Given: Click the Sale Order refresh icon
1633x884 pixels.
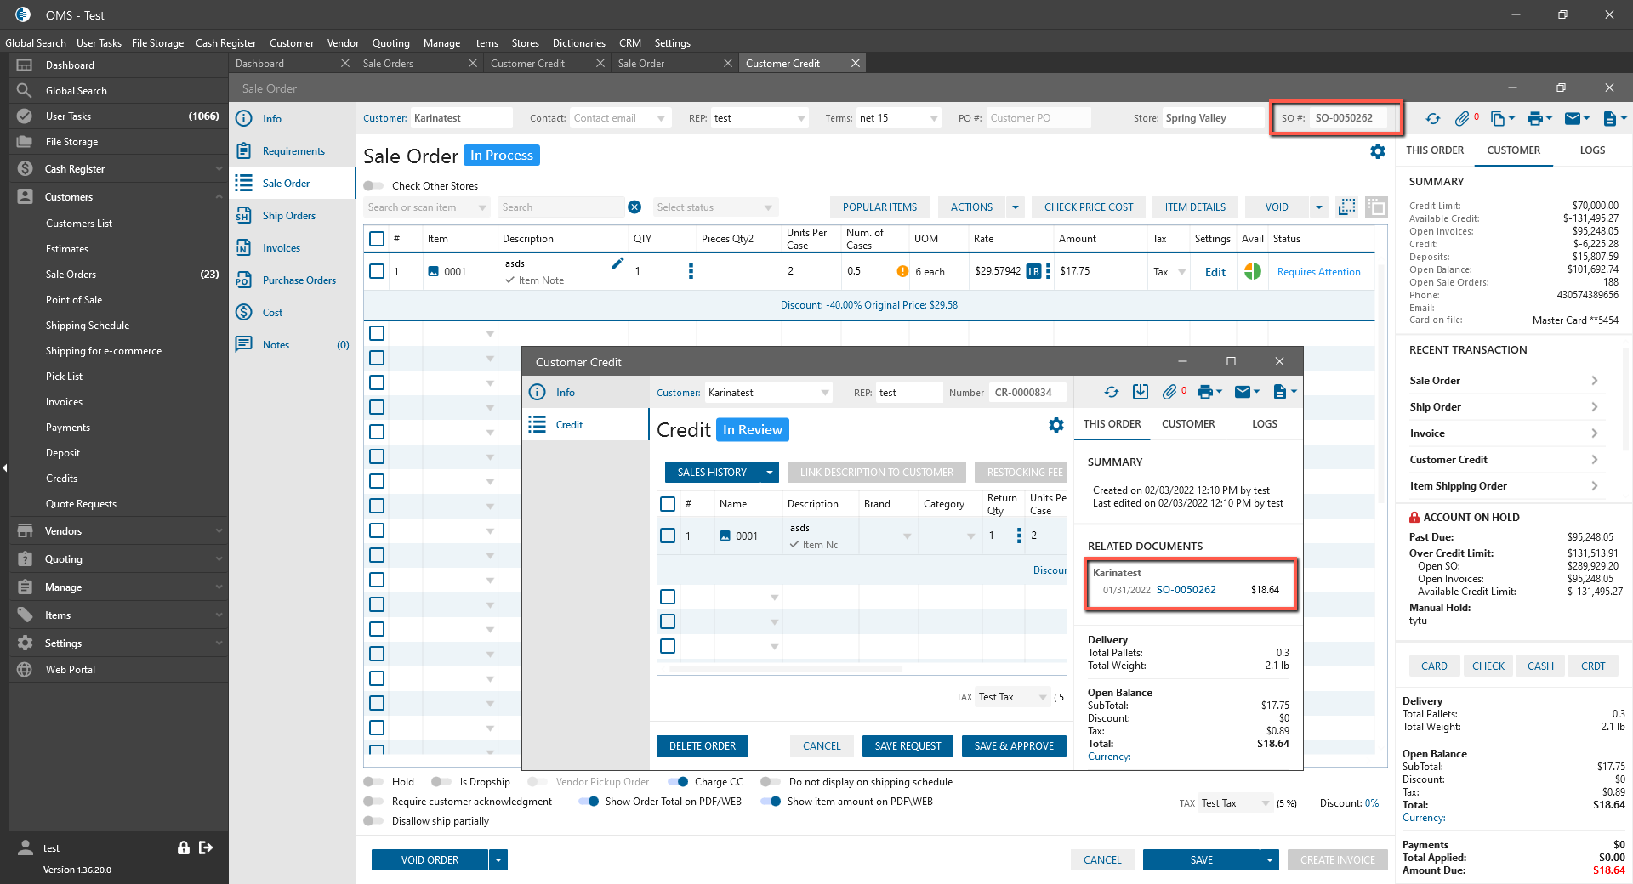Looking at the screenshot, I should (x=1433, y=119).
